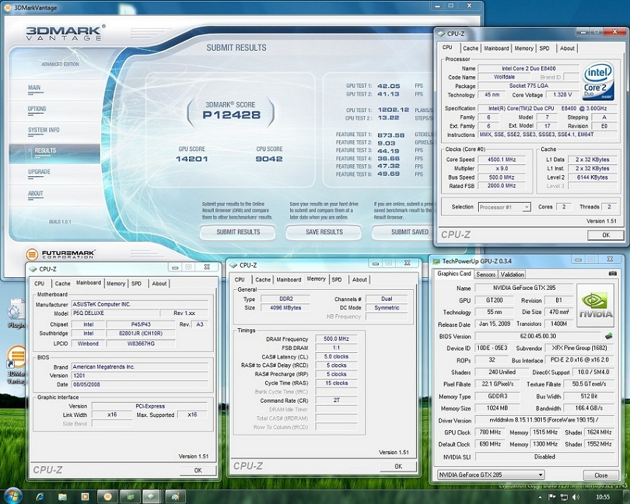
Task: Click the Southbridge field 82801JR (ICH10R)
Action: click(x=141, y=333)
